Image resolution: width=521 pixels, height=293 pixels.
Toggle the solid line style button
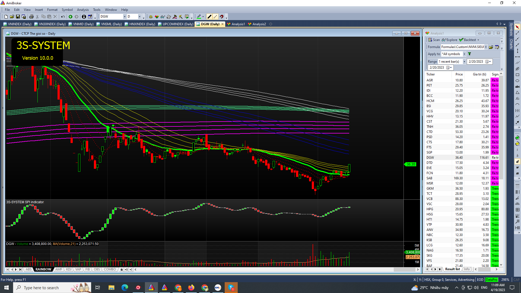click(x=209, y=17)
